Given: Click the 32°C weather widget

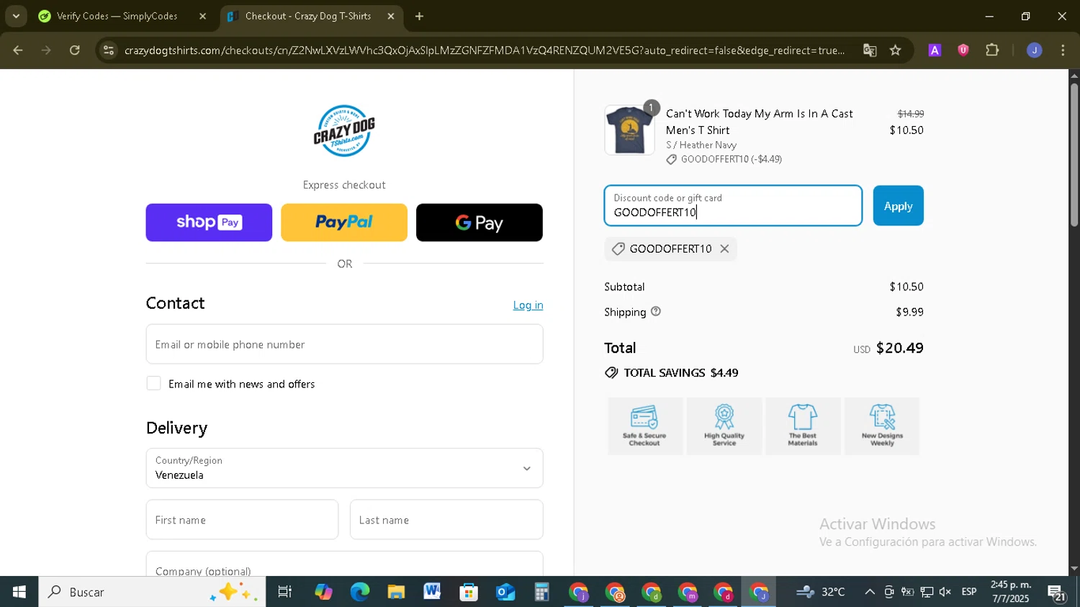Looking at the screenshot, I should pos(821,592).
